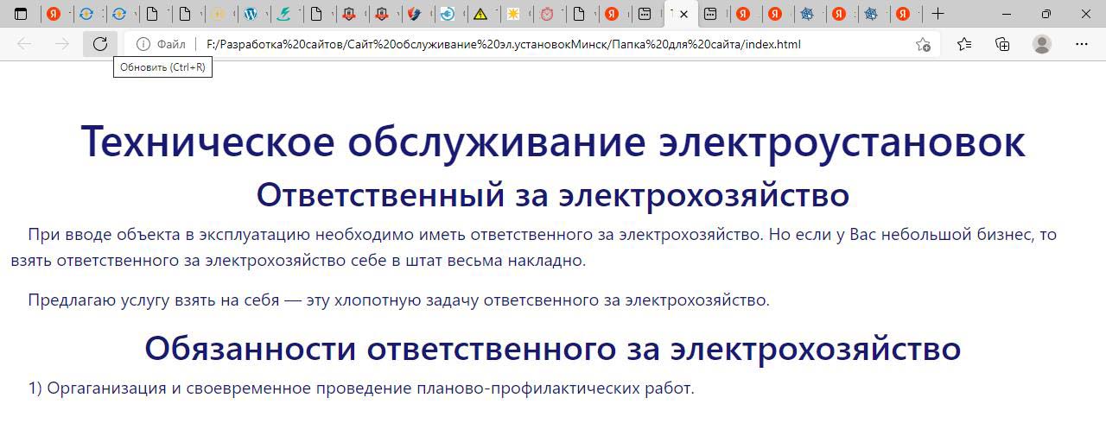Close the currently active tab

tap(683, 14)
